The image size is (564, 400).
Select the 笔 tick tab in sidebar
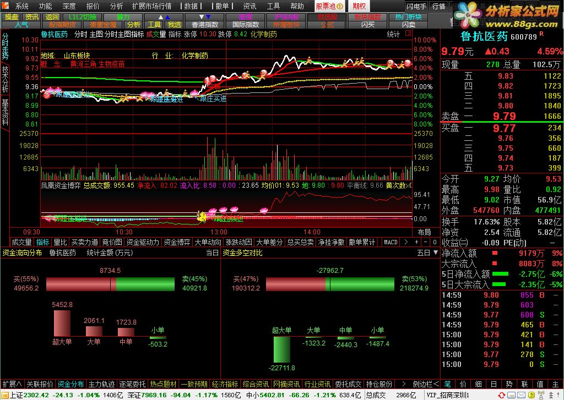point(448,384)
